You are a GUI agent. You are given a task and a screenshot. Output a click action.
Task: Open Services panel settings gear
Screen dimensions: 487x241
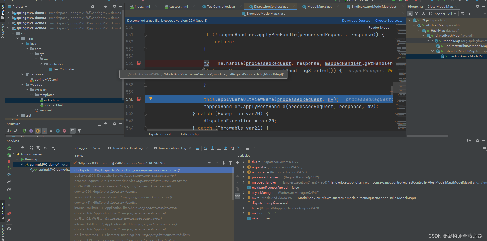(x=477, y=141)
